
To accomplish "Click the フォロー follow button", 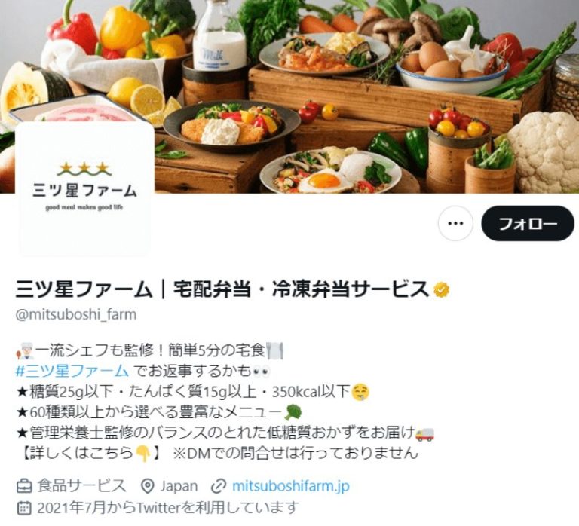I will coord(527,223).
